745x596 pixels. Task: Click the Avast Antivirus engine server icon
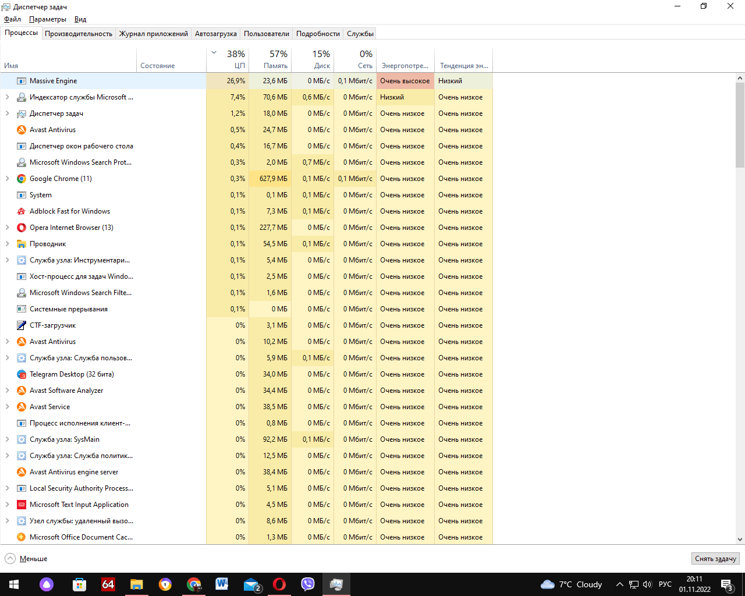tap(22, 472)
